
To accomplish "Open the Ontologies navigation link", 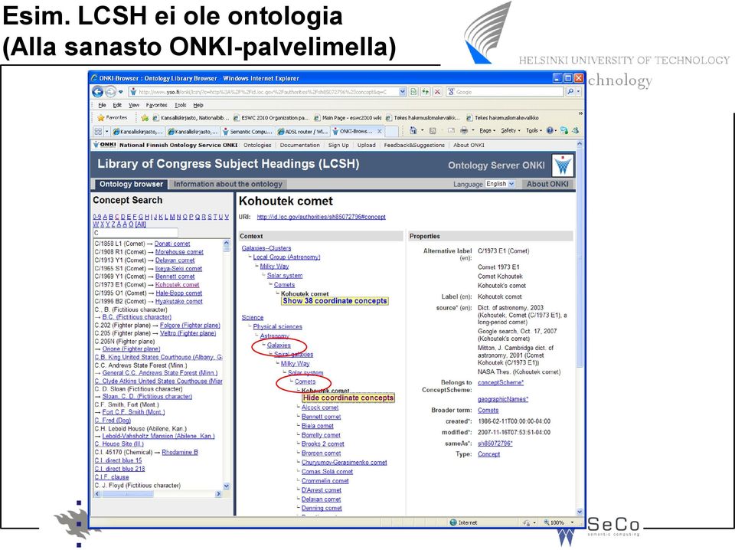I will (x=257, y=145).
